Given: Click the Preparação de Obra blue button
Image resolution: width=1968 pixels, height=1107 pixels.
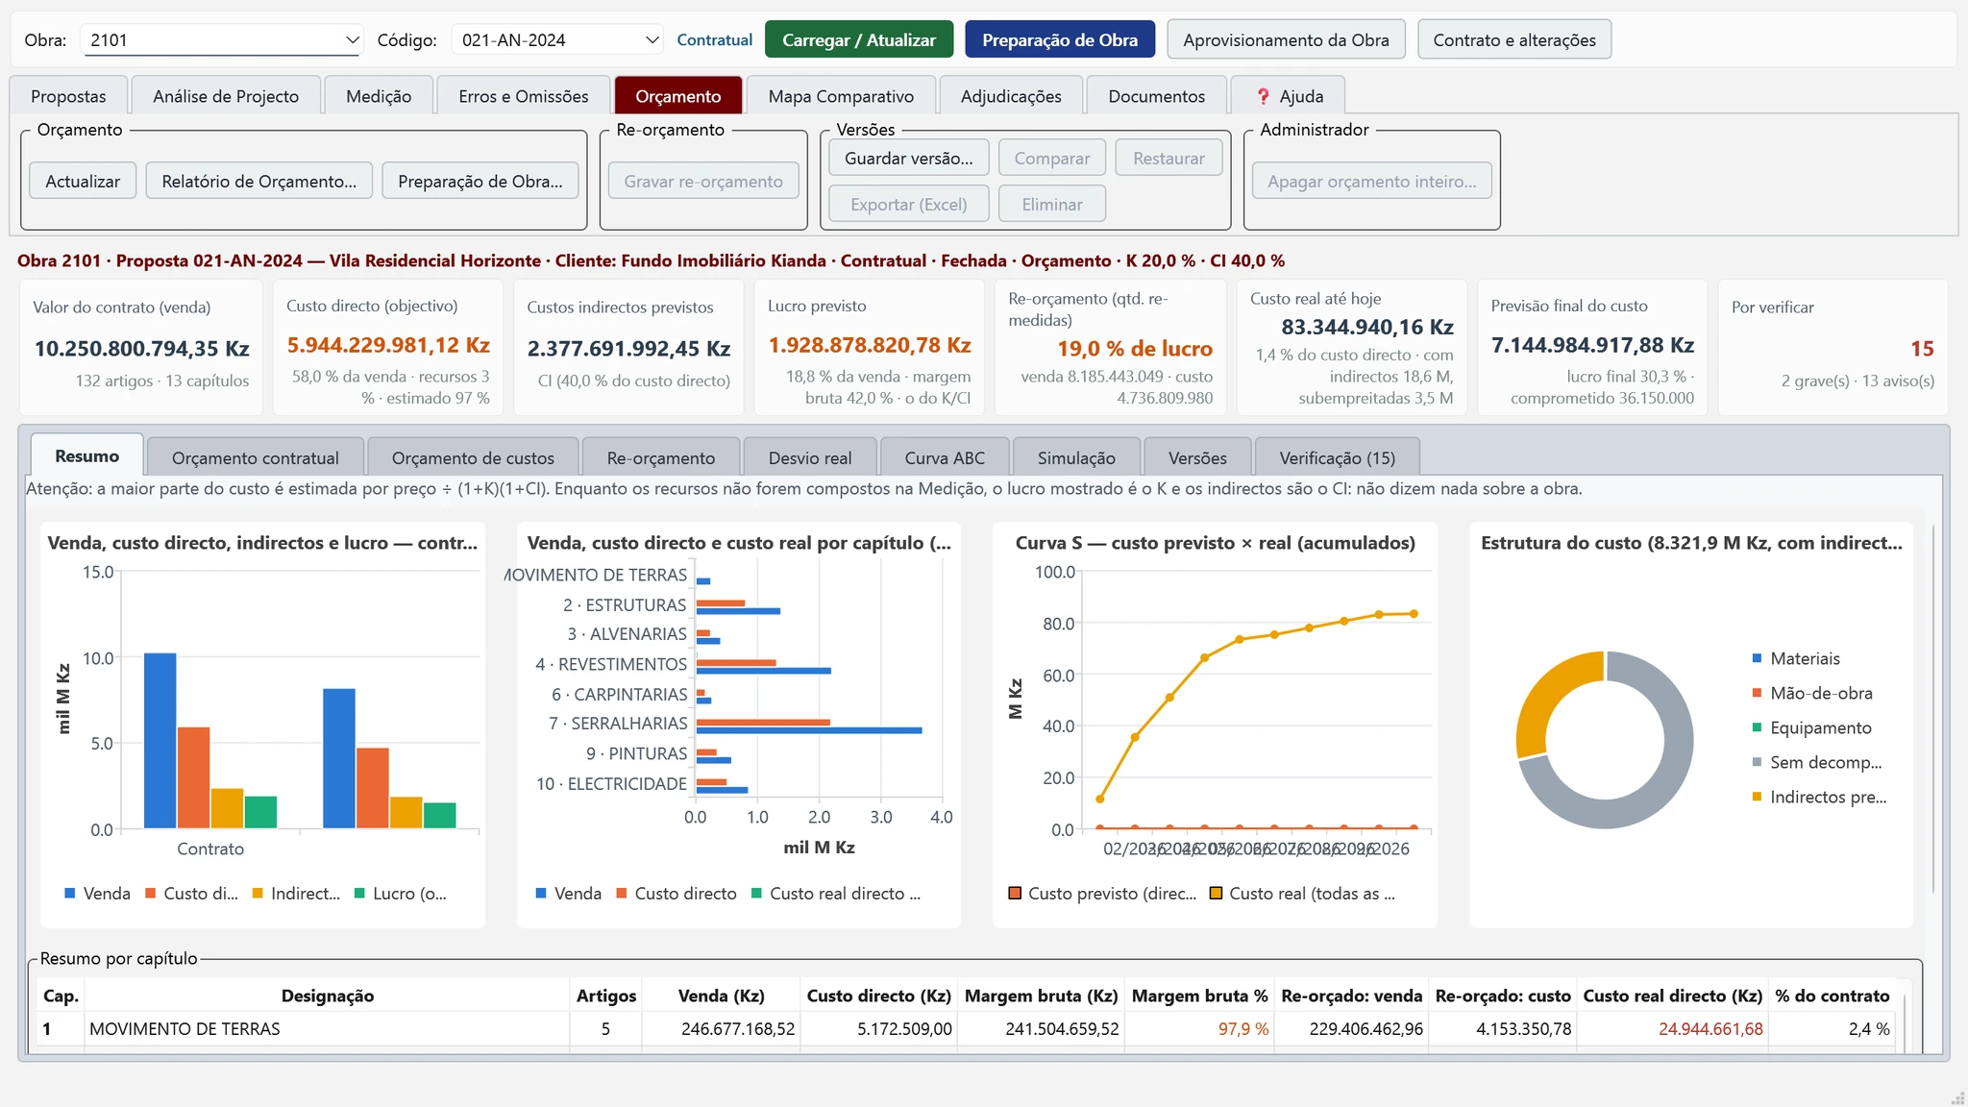Looking at the screenshot, I should pos(1060,39).
